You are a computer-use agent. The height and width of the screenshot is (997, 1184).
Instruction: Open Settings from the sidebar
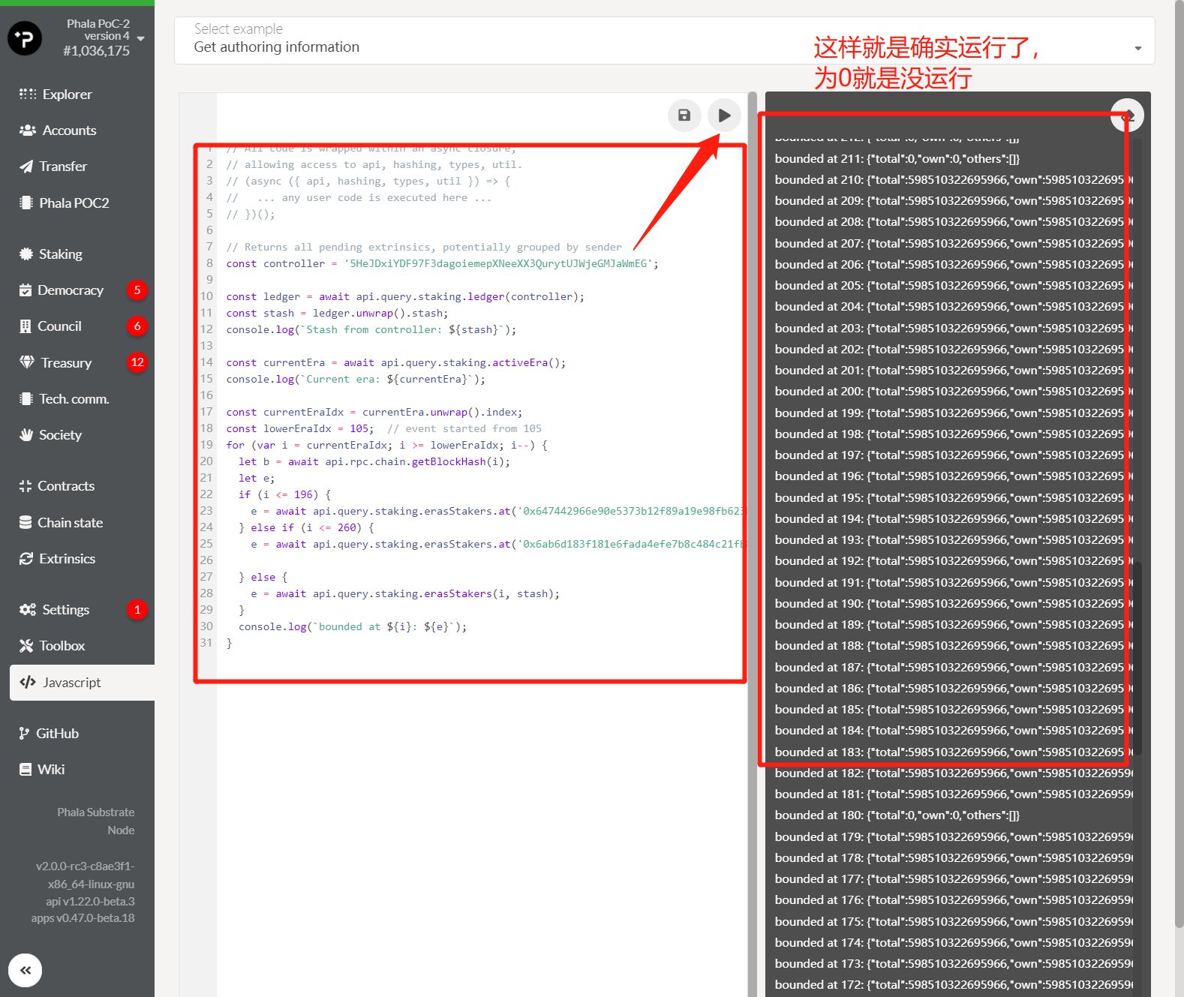pyautogui.click(x=65, y=610)
